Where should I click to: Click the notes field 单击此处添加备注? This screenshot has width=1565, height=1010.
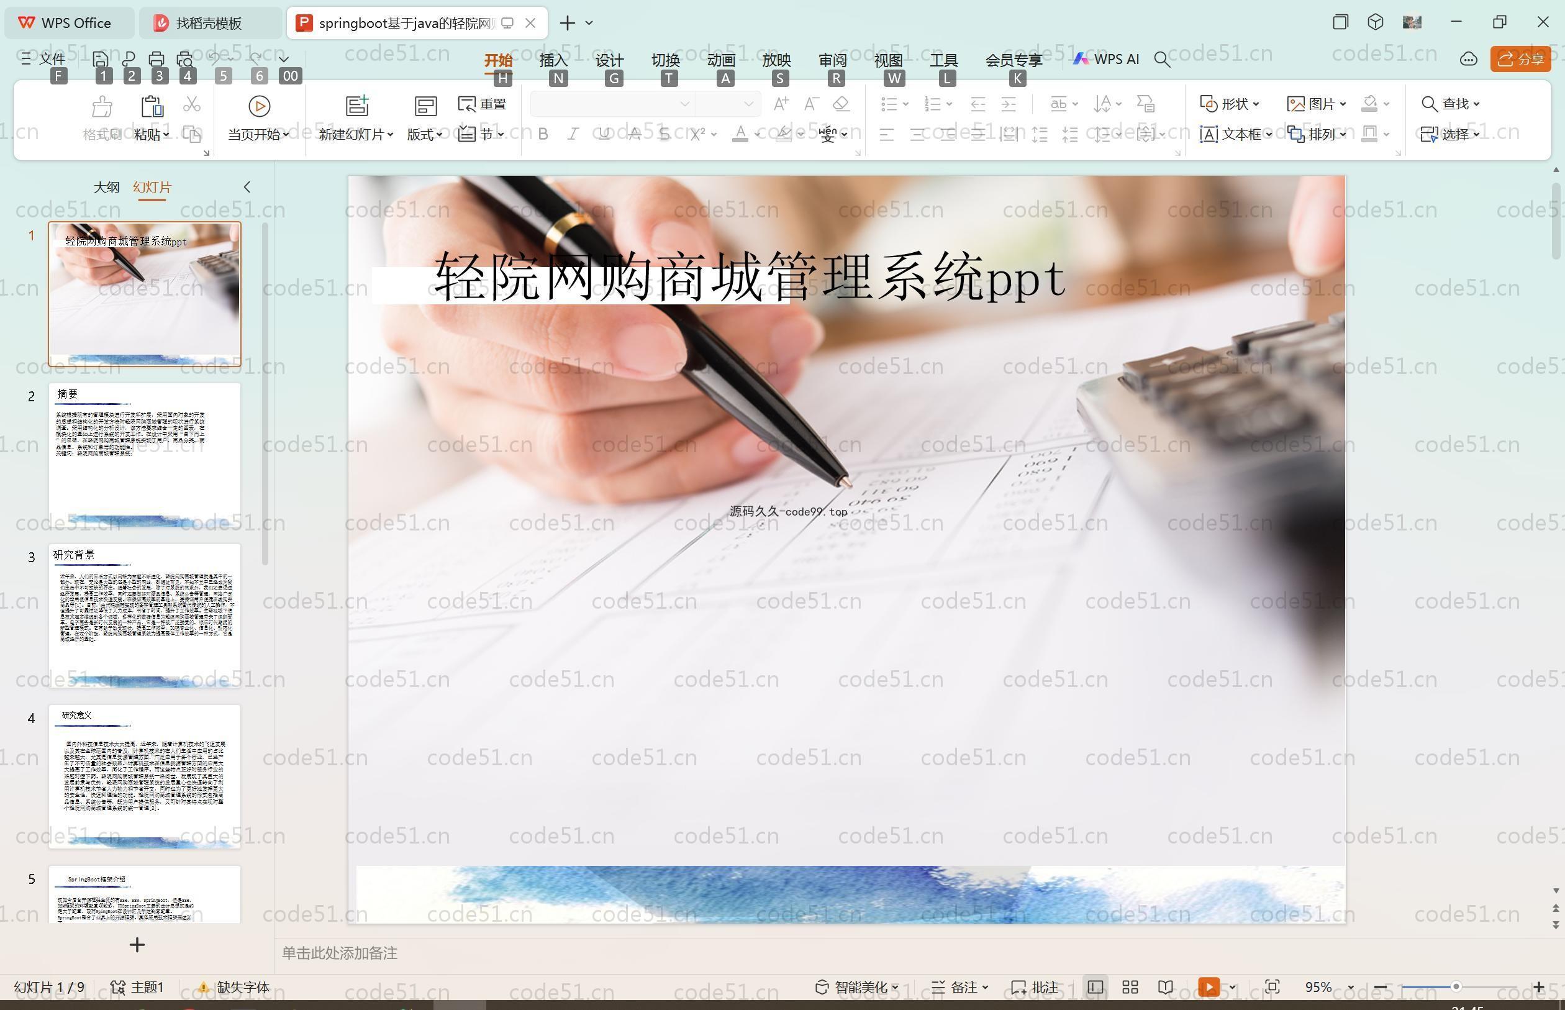point(340,953)
